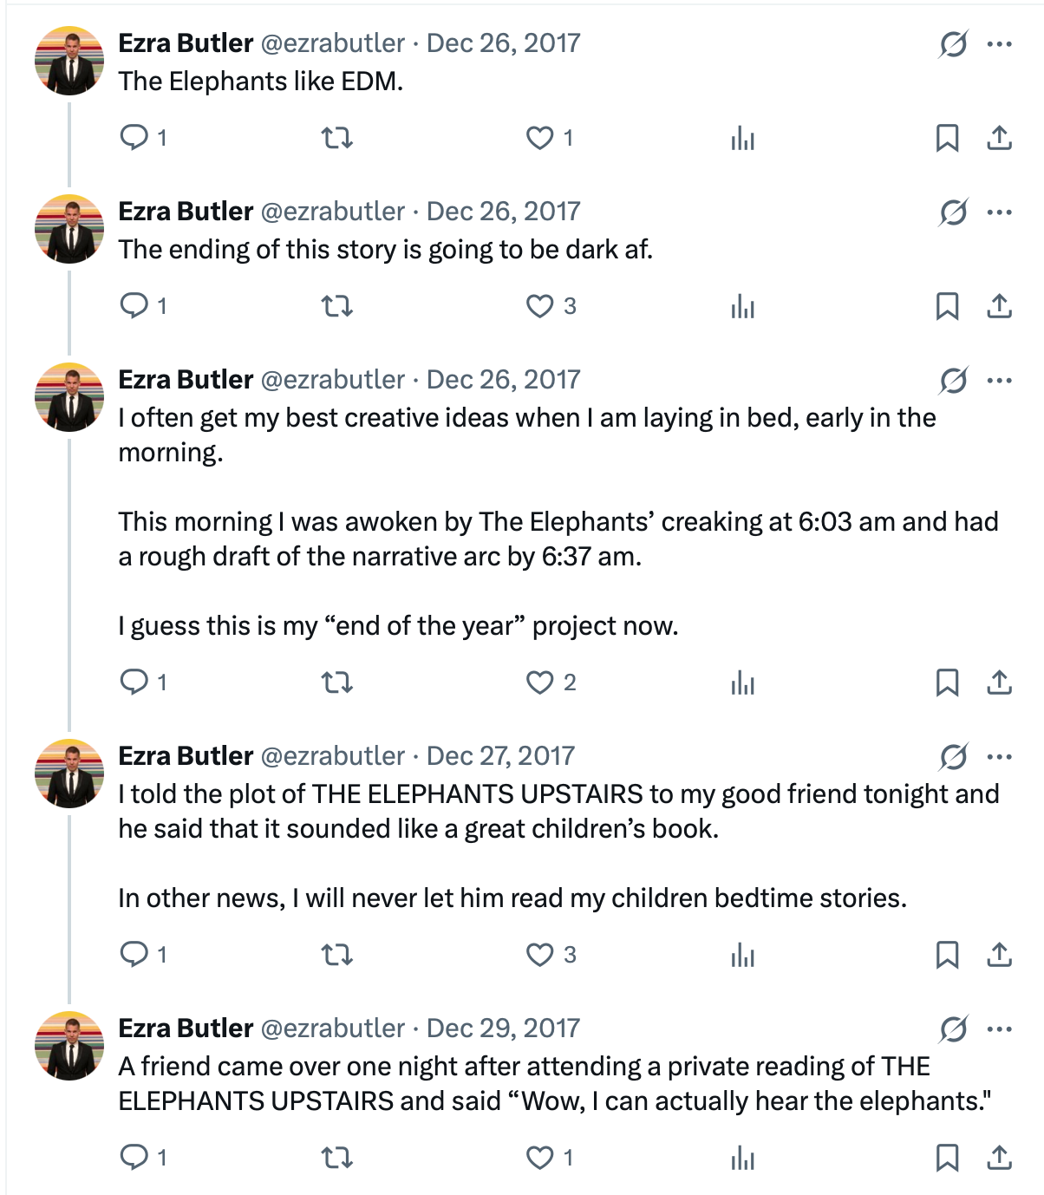
Task: Share the 'end of the year project' tweet
Action: coord(999,682)
